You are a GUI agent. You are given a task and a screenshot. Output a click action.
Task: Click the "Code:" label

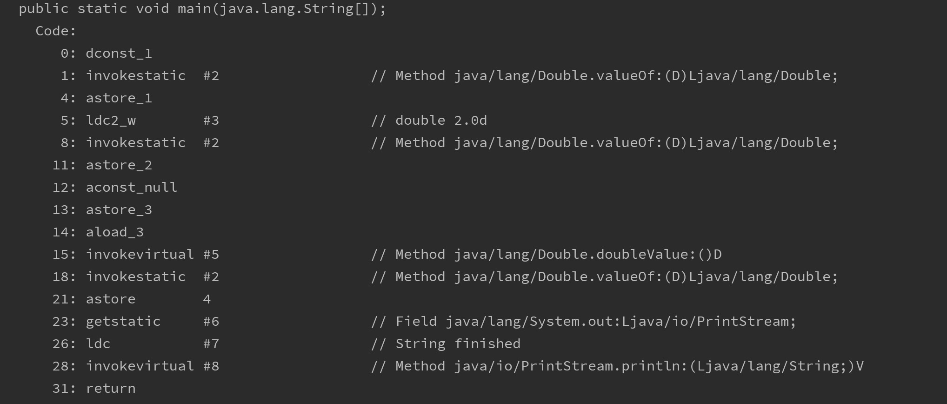pyautogui.click(x=56, y=31)
